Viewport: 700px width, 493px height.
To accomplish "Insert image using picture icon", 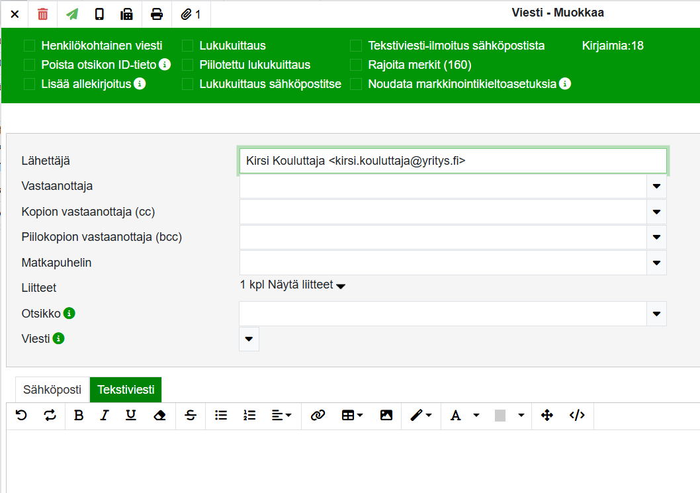I will coord(386,415).
